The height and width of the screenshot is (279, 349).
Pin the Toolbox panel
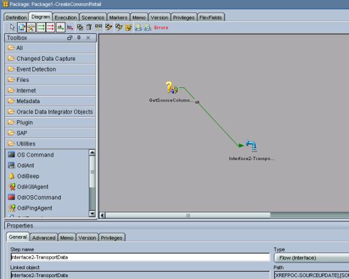click(79, 38)
